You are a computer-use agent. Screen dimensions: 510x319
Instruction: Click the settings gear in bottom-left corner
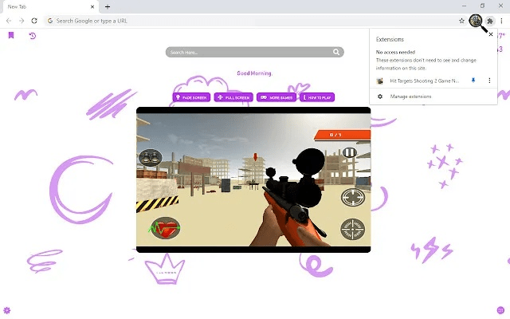coord(7,309)
